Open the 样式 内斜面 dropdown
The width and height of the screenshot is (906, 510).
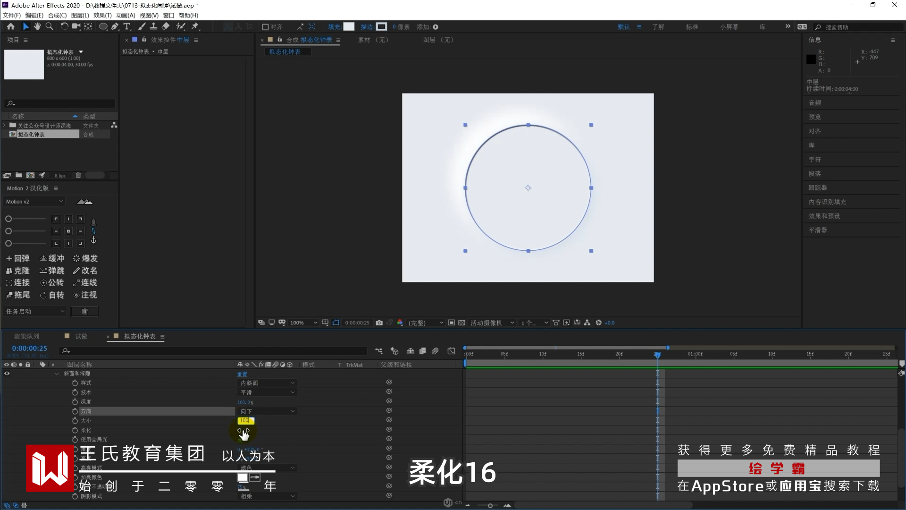[267, 383]
